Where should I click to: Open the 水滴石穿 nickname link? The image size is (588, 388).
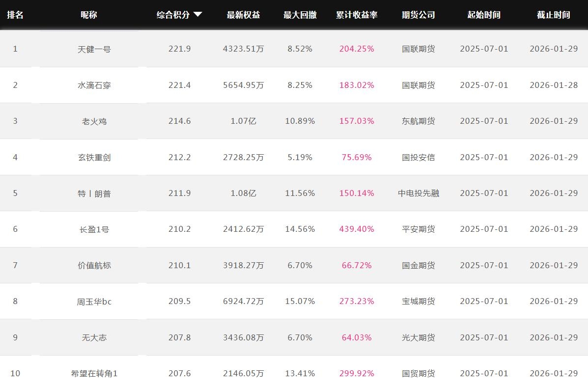tap(94, 85)
